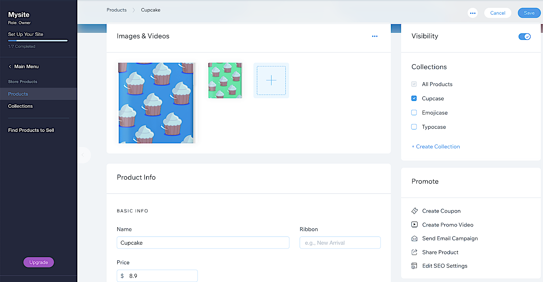Check the Emojicase collection checkbox
This screenshot has height=282, width=543.
tap(414, 113)
